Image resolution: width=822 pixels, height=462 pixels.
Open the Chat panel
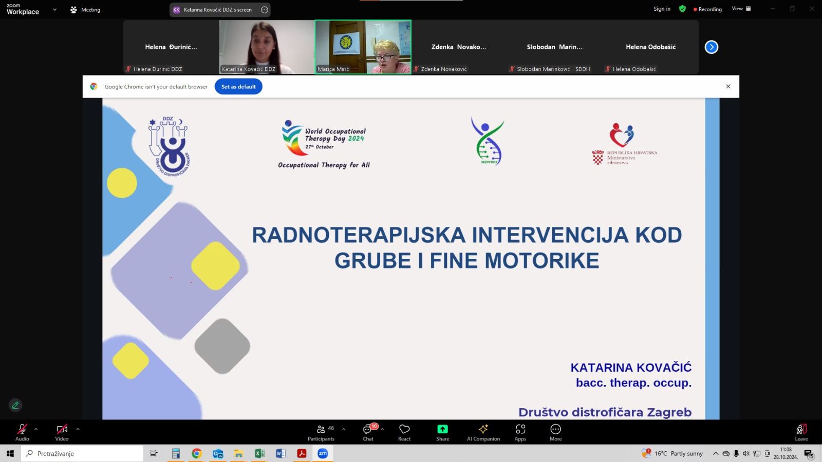pyautogui.click(x=368, y=432)
